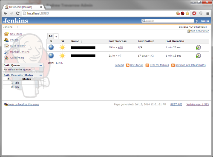Viewport: 213px width, 157px height.
Task: Click the People sidebar icon
Action: pyautogui.click(x=6, y=40)
